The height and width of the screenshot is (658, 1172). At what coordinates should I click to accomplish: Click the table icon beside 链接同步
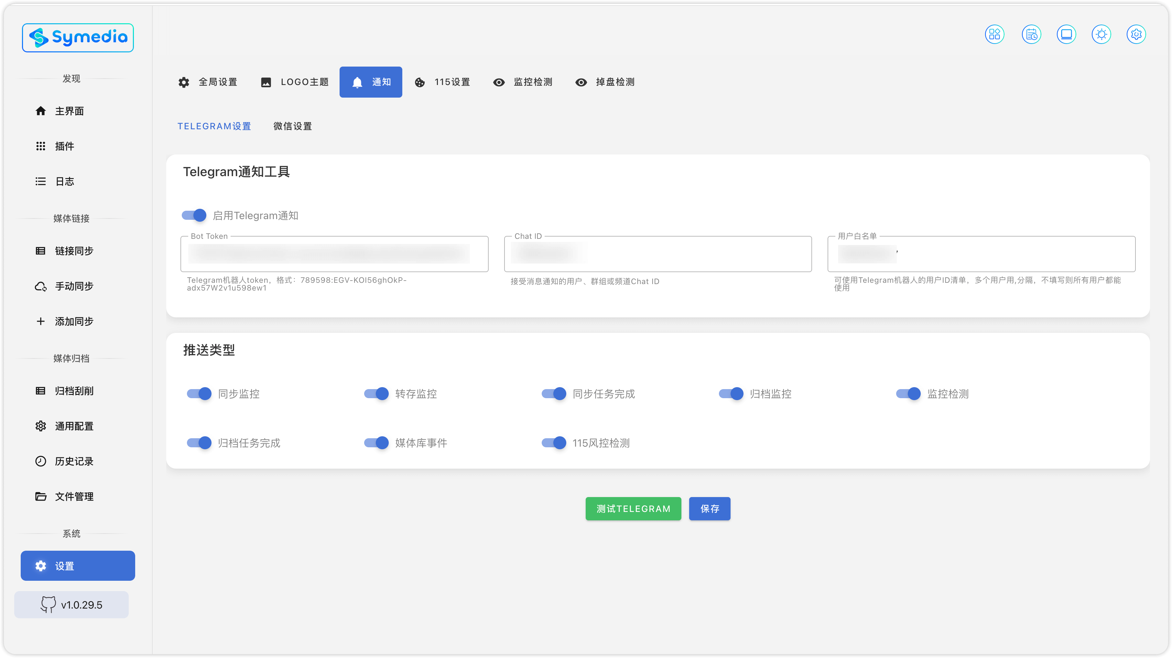pyautogui.click(x=40, y=251)
